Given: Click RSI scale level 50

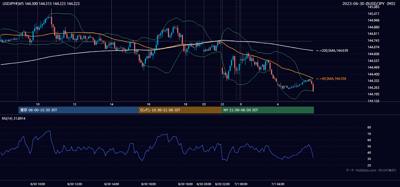Looking at the screenshot, I should pos(369,146).
